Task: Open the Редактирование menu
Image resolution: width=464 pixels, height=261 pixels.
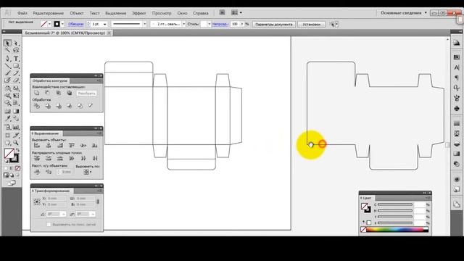Action: [49, 13]
